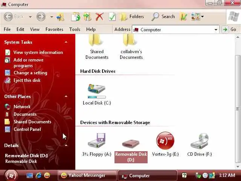This screenshot has width=241, height=181.
Task: Click the Copy To toolbar icon
Action: coord(76,17)
